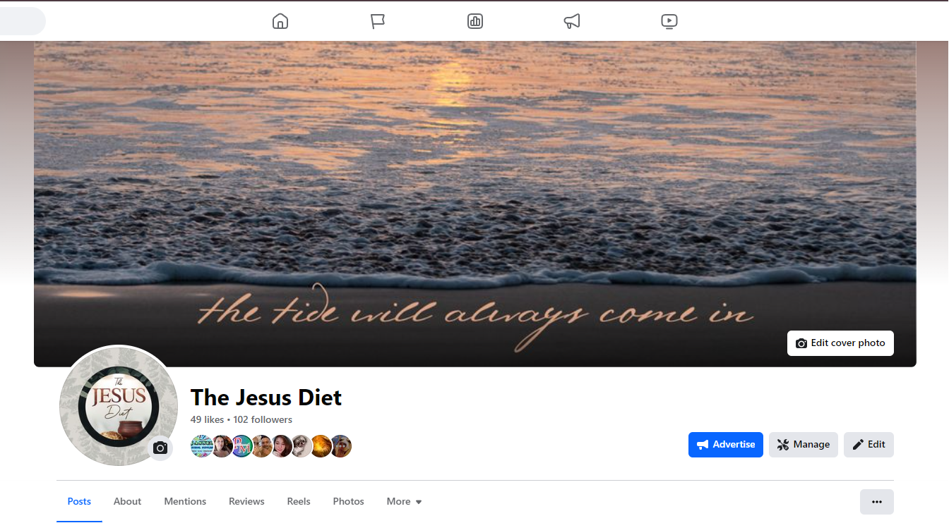The height and width of the screenshot is (523, 949).
Task: Select the Posts tab
Action: (79, 502)
